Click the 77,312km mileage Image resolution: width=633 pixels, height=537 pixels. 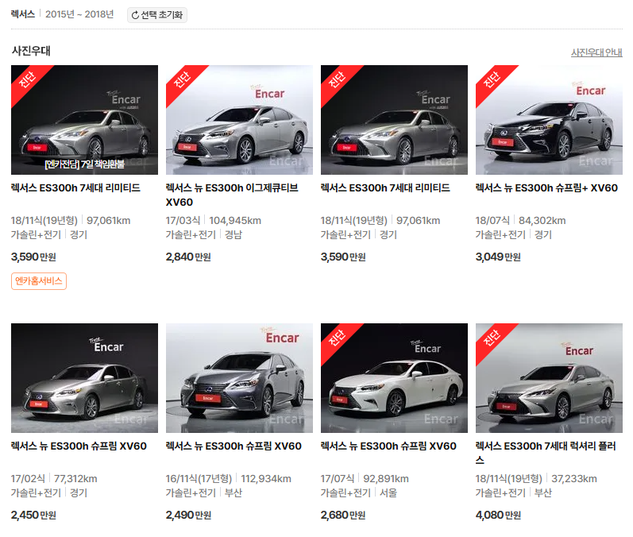75,479
